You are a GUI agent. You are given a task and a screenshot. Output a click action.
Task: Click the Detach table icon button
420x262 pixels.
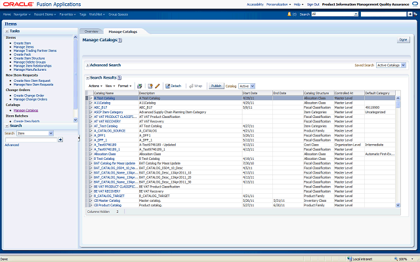(173, 86)
